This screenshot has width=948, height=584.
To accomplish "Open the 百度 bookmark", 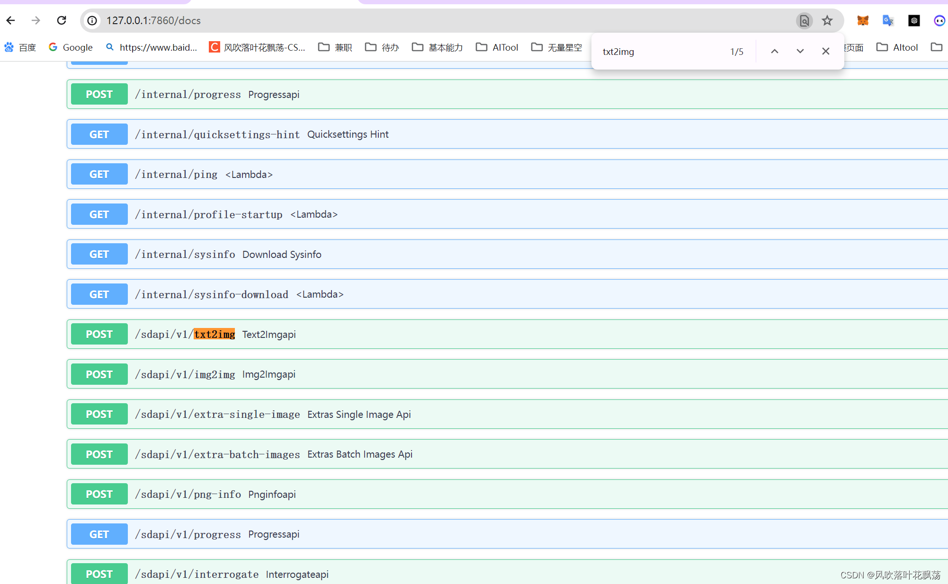I will [20, 47].
